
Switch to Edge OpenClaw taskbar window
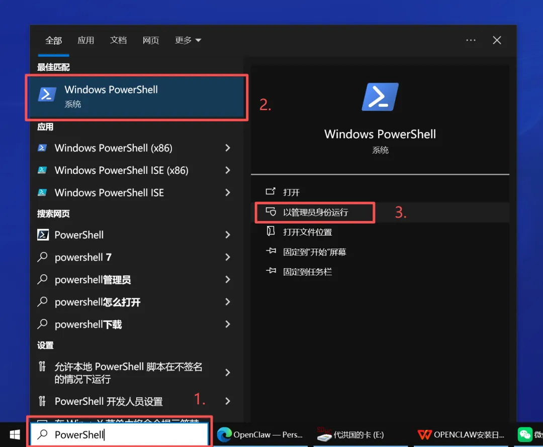(260, 434)
